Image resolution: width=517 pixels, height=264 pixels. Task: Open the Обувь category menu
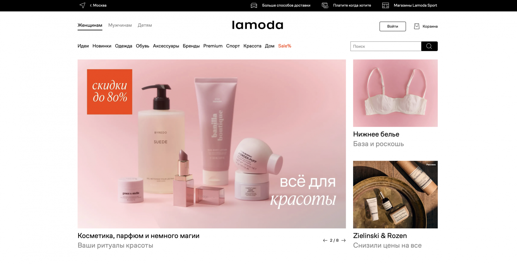click(142, 46)
